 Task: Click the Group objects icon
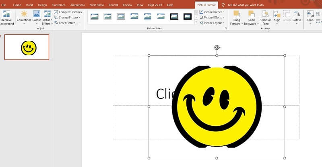pyautogui.click(x=287, y=14)
